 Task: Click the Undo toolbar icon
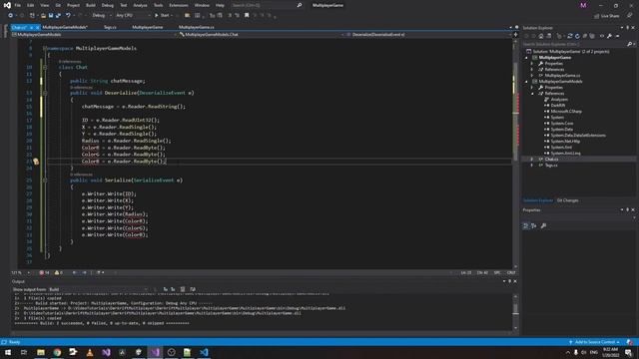click(68, 16)
